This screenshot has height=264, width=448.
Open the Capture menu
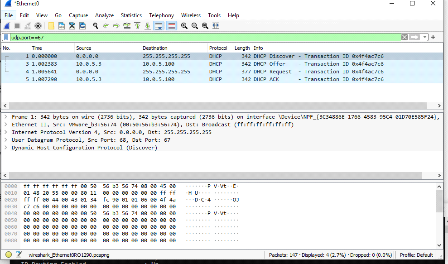(x=78, y=15)
